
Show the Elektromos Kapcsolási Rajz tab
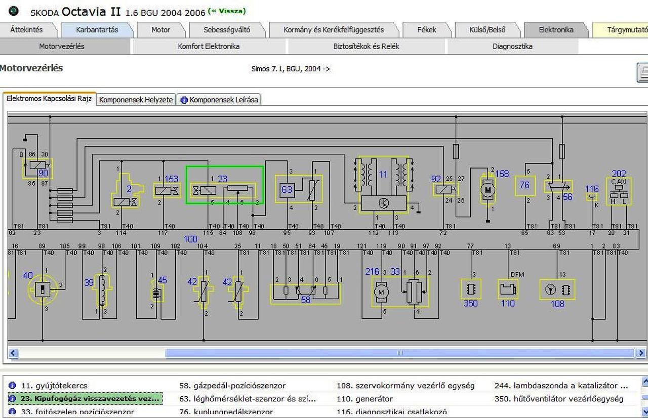coord(49,99)
